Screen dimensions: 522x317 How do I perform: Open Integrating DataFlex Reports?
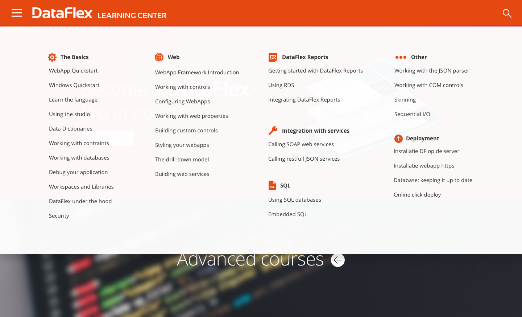click(x=304, y=100)
